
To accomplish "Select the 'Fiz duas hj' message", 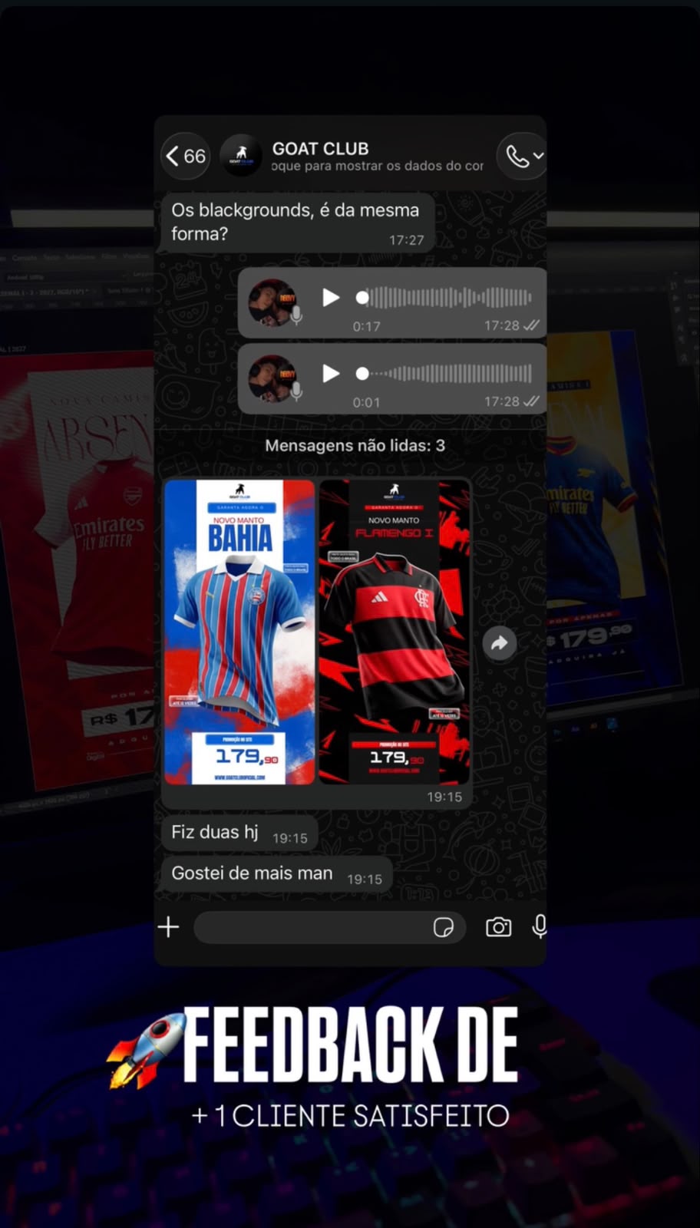I will click(x=239, y=833).
